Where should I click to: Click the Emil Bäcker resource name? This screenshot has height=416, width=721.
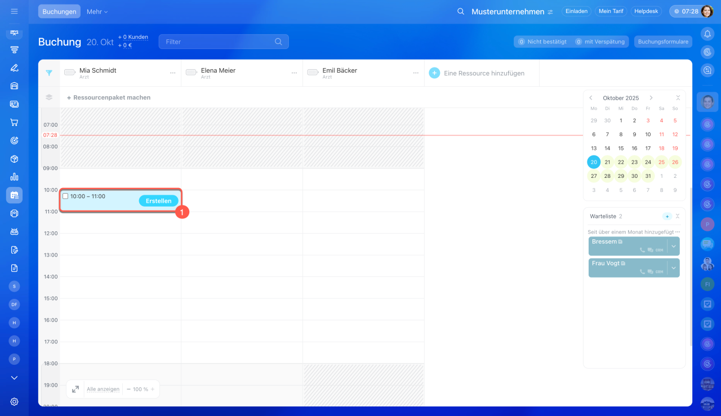[340, 70]
